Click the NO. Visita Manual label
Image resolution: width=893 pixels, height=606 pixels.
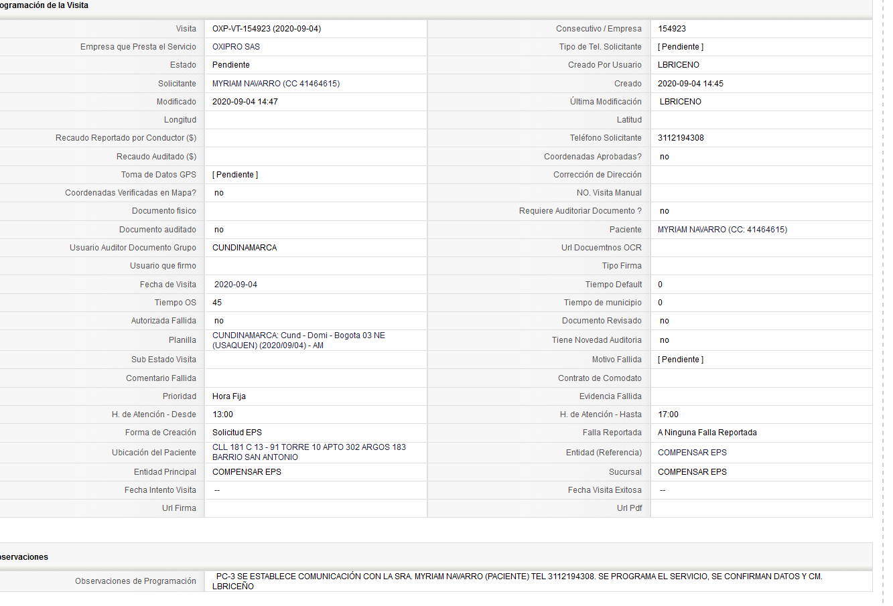pos(609,193)
